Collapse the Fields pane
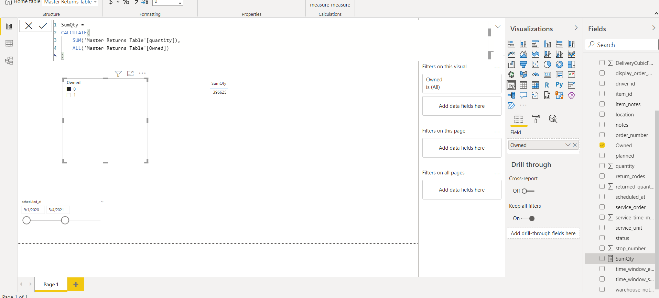 654,28
